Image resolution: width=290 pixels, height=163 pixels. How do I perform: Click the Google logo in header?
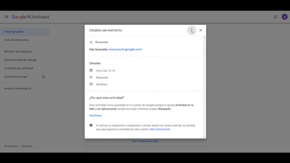19,17
